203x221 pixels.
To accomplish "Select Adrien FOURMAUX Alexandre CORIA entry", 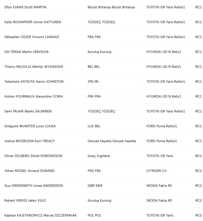I will tap(34, 96).
